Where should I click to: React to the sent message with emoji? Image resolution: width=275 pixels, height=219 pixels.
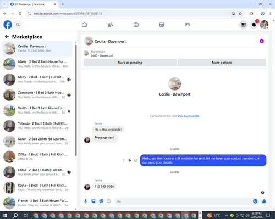136,160
